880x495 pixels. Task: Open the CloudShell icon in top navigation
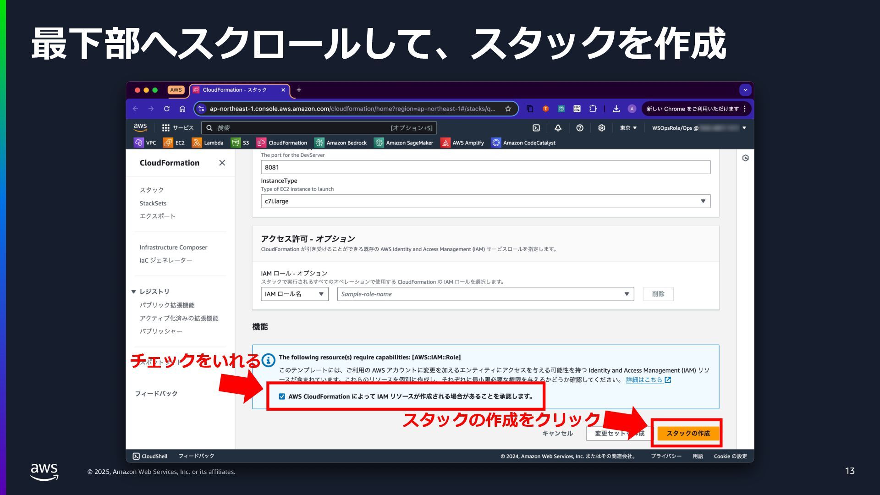coord(536,128)
